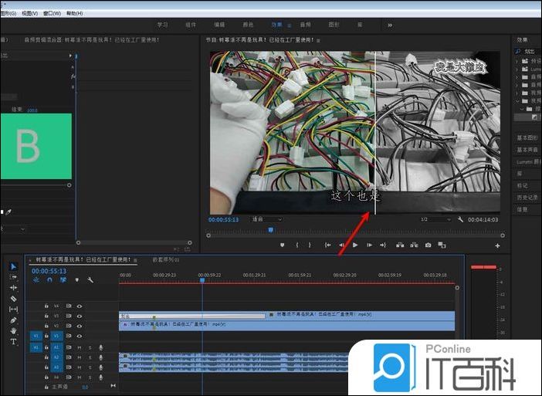Toggle the lock on track V2

pos(46,326)
